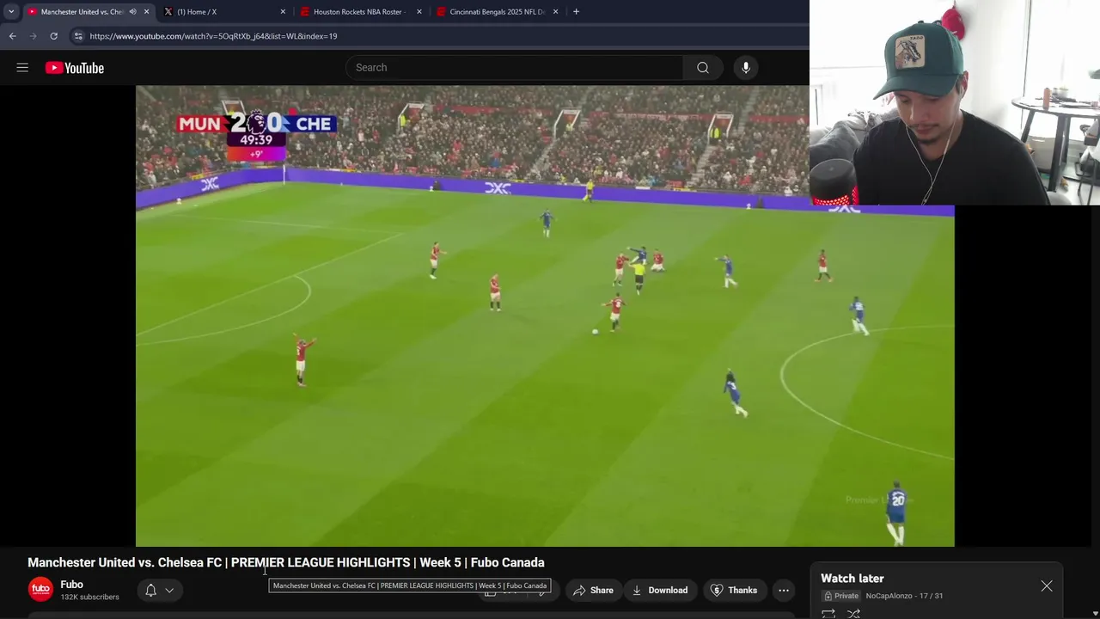Screen dimensions: 1100x619
Task: Download the video
Action: tap(659, 590)
